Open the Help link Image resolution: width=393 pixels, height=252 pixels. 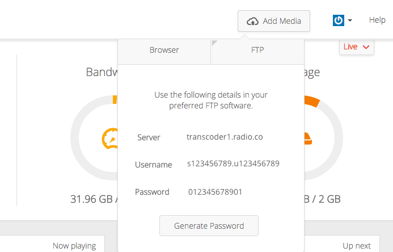(377, 20)
